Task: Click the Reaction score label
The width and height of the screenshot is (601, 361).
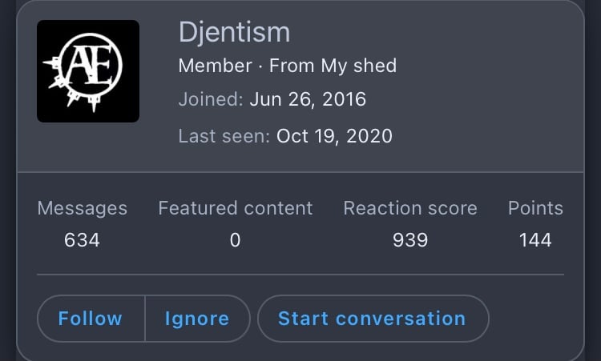Action: [410, 208]
